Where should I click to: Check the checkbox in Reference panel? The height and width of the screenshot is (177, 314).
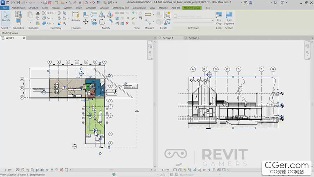tap(175, 16)
